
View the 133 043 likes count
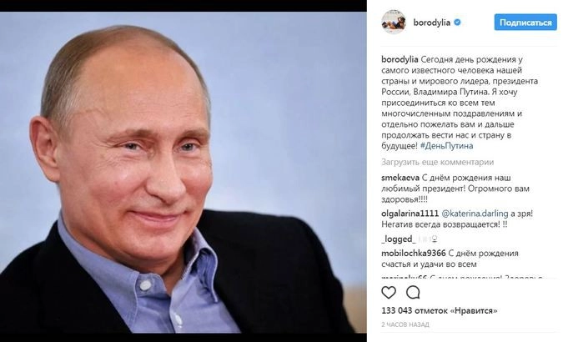[439, 310]
